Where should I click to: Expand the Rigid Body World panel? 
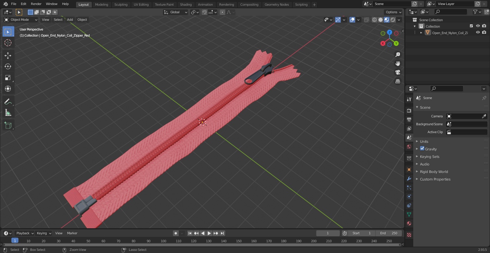point(434,172)
